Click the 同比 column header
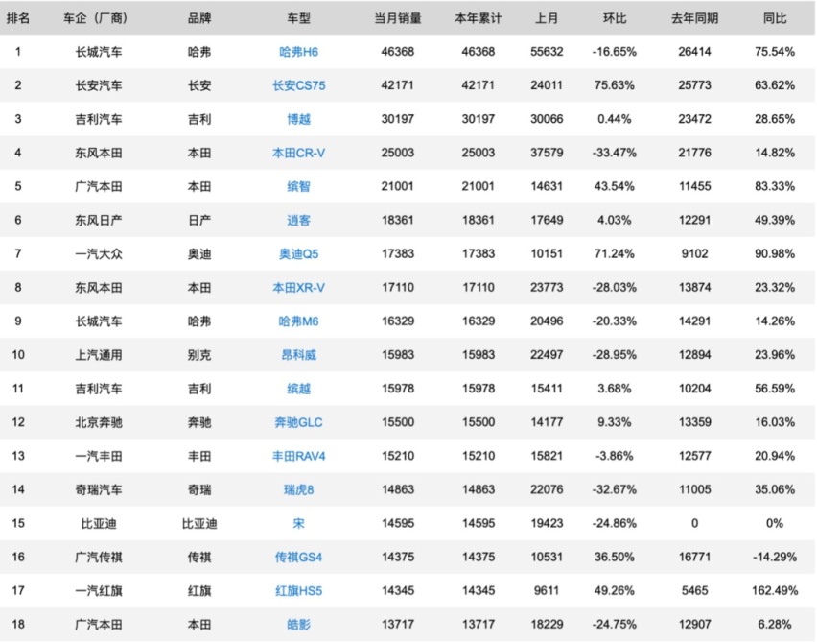The height and width of the screenshot is (642, 817). pos(774,18)
